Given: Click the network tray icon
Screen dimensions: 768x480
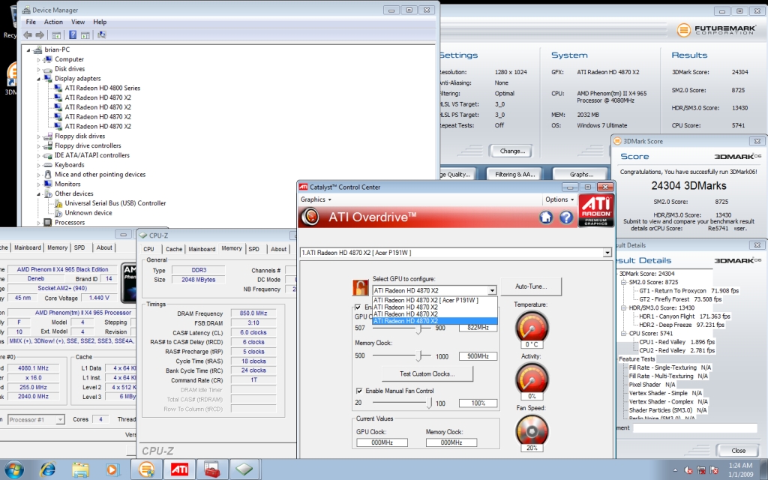Looking at the screenshot, I should point(701,470).
